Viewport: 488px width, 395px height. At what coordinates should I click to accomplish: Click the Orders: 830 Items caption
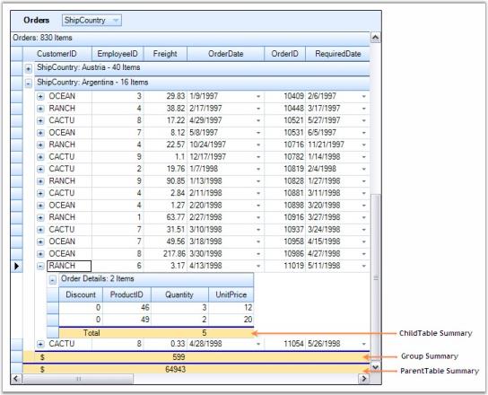coord(42,38)
